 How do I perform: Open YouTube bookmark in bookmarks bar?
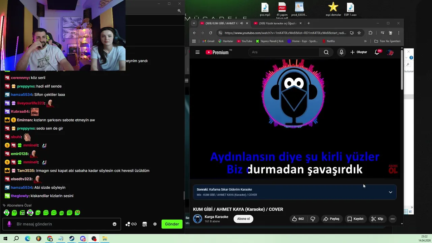(x=245, y=41)
